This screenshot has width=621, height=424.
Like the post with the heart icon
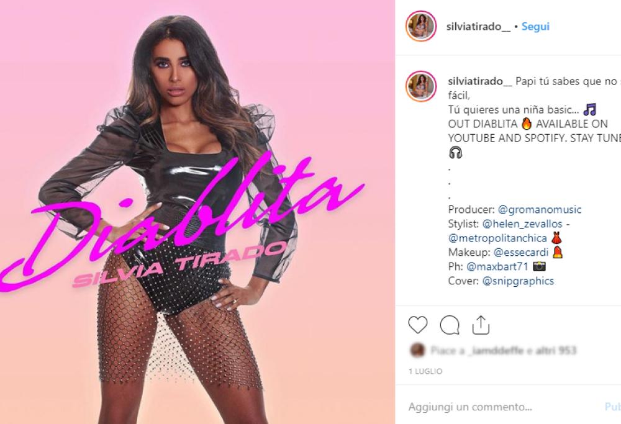tap(418, 325)
